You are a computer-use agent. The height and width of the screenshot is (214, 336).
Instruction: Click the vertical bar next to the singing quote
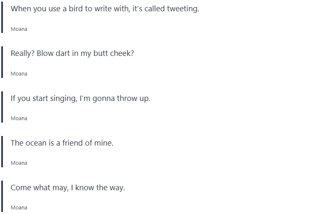point(2,107)
